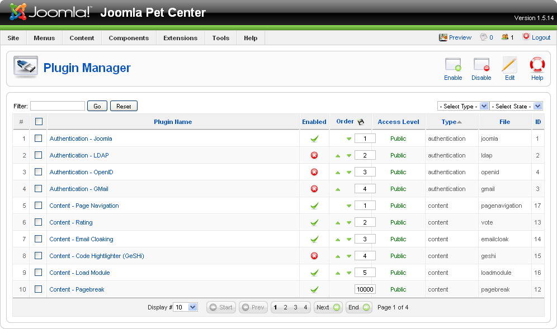Click the save order disk icon

361,122
